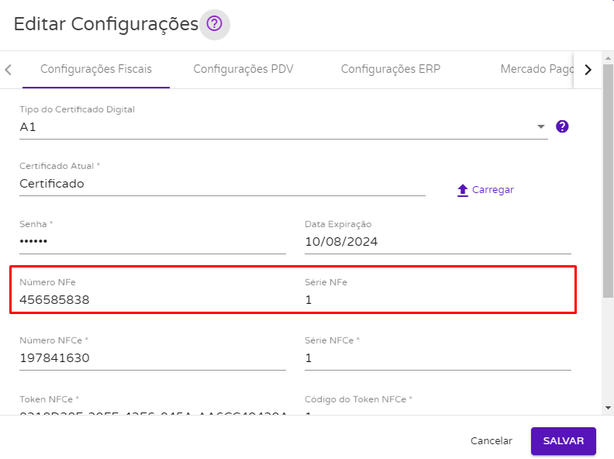Click the SALVAR button

click(563, 441)
